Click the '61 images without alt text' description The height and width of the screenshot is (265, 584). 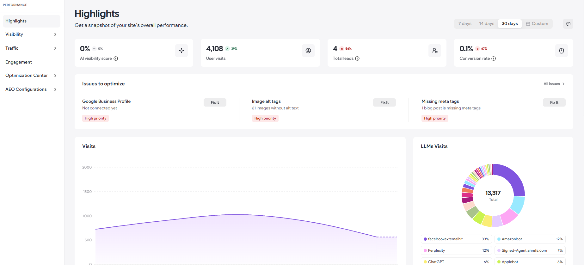pos(275,108)
